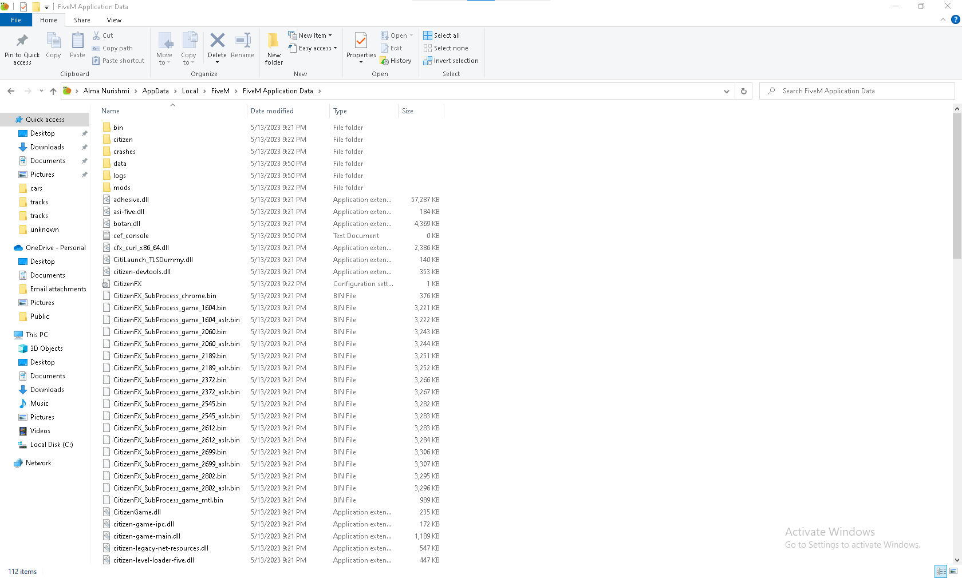Image resolution: width=962 pixels, height=578 pixels.
Task: Select Quick access in navigation pane
Action: 45,120
